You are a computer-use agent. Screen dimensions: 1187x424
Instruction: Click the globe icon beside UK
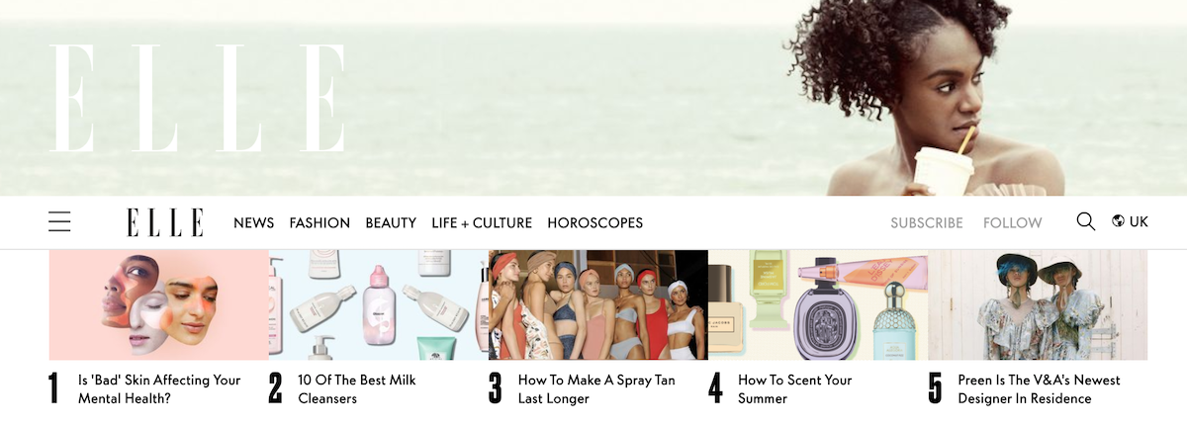(1118, 221)
